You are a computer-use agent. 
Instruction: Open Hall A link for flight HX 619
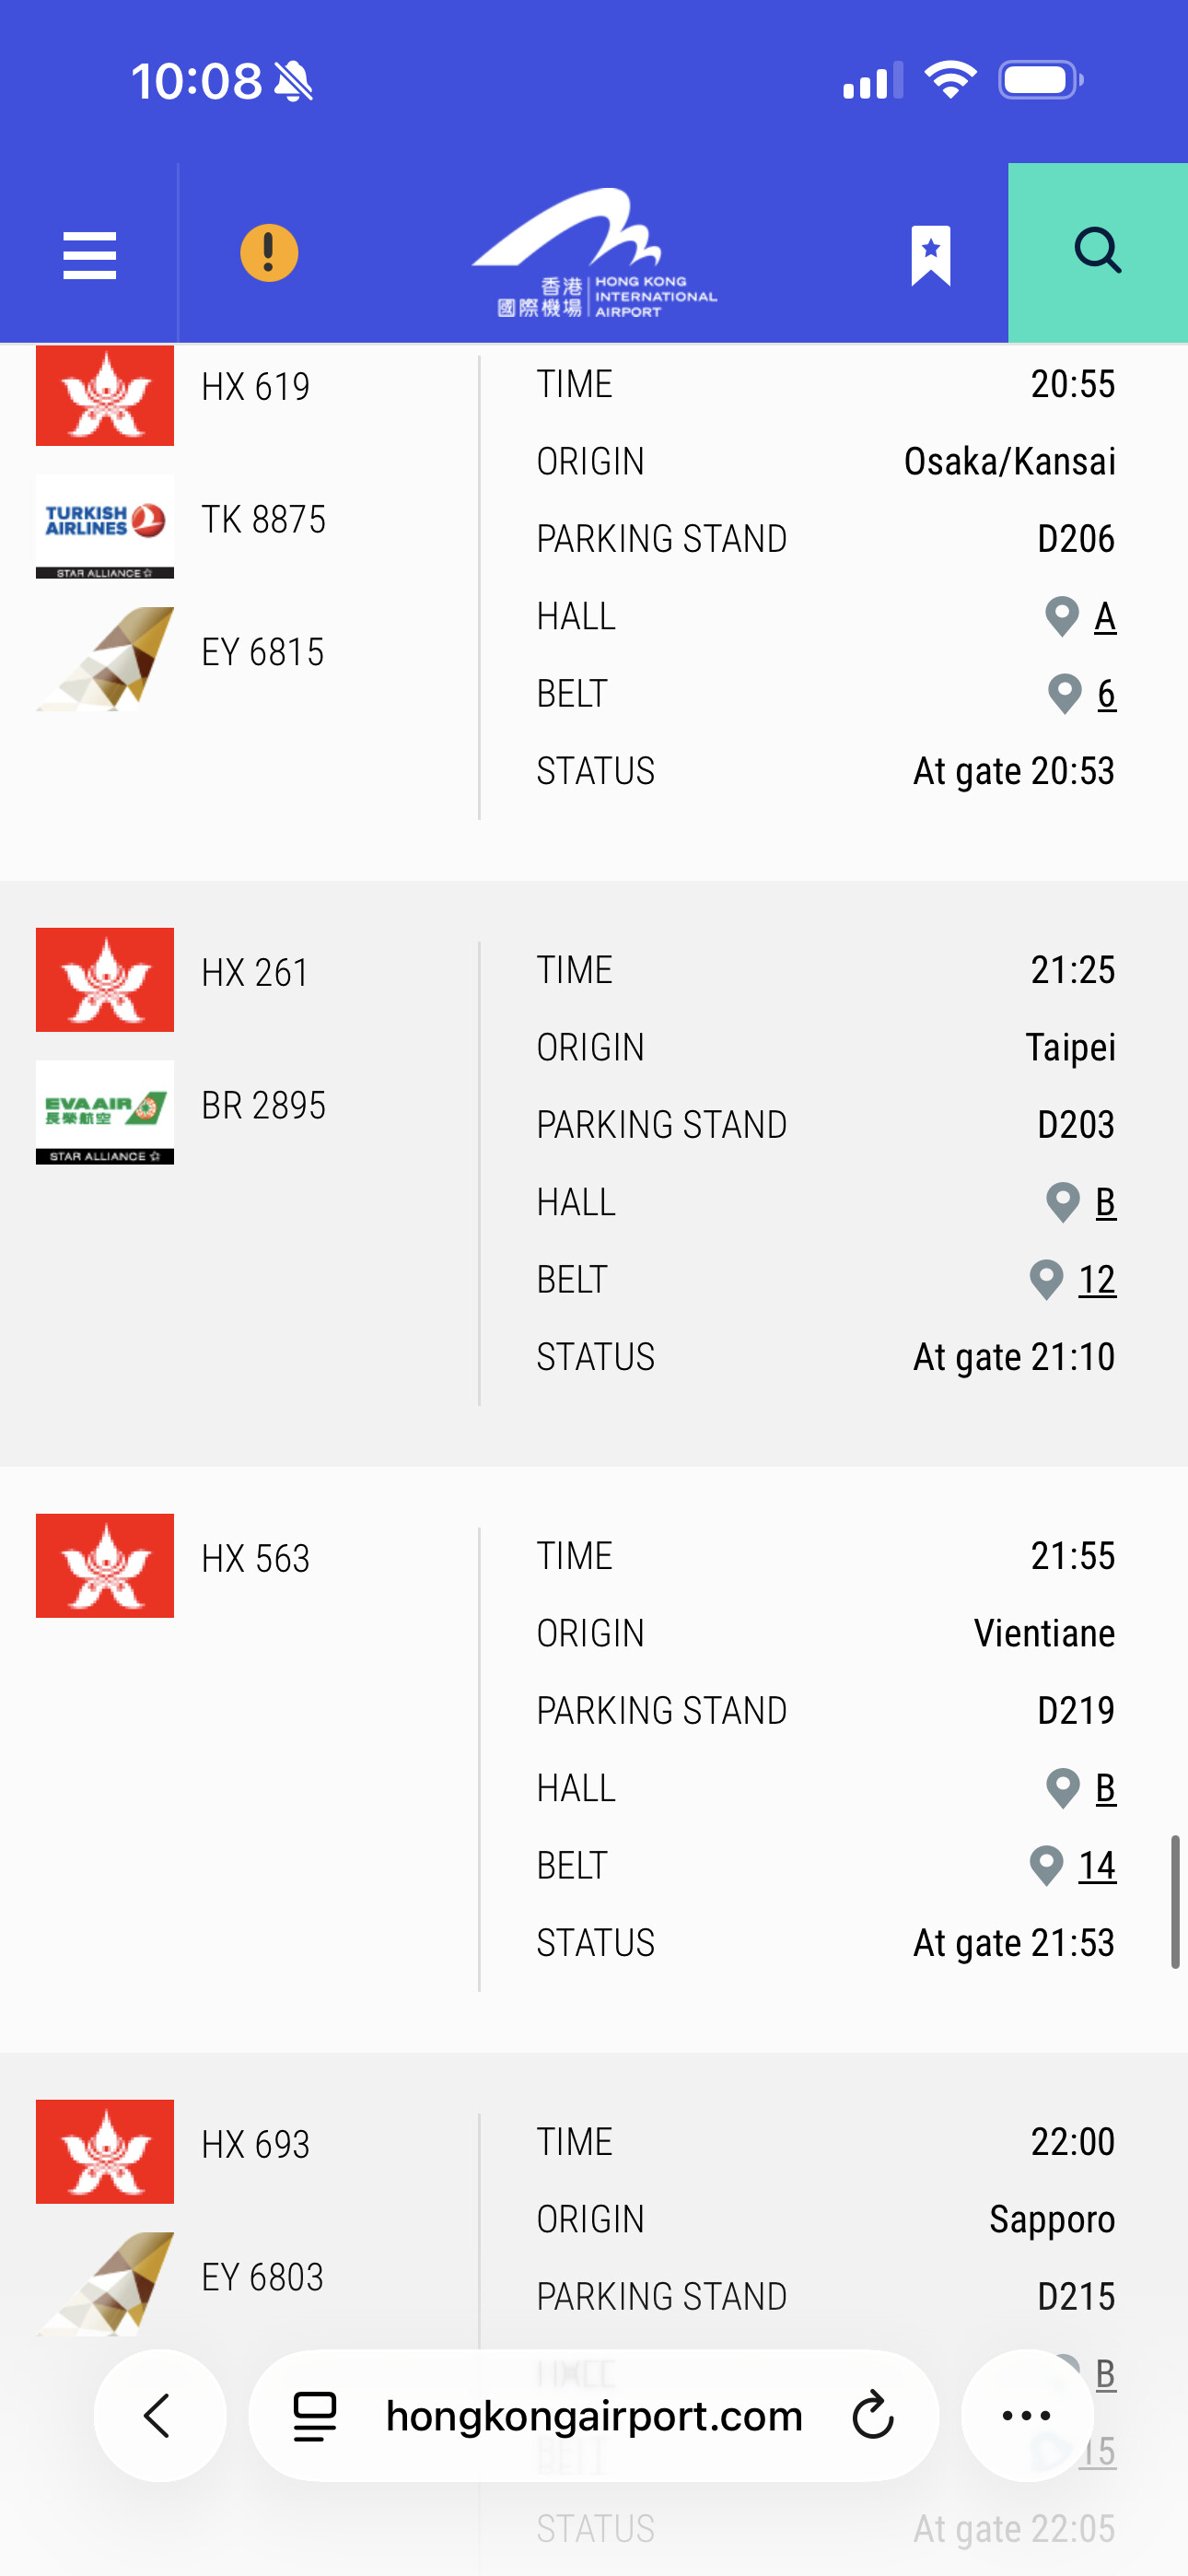click(1104, 617)
